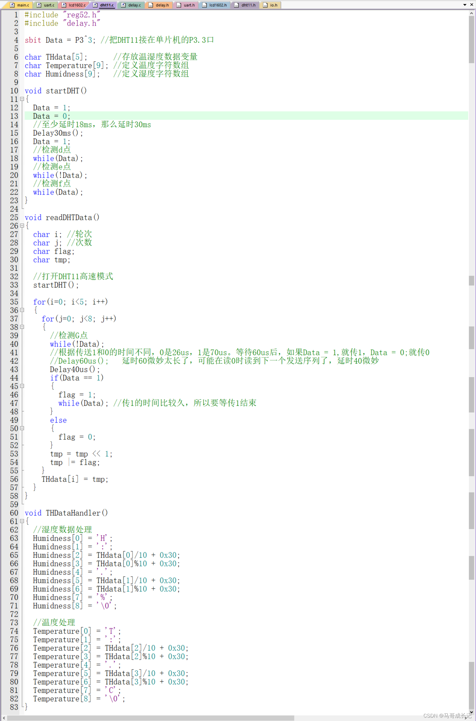Viewport: 476px width, 721px height.
Task: Click the horizontal scrollbar left arrow
Action: pos(4,718)
